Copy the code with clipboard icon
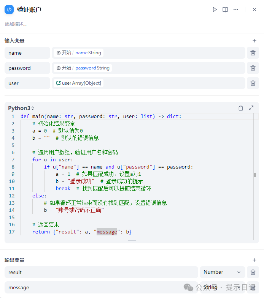Image resolution: width=264 pixels, height=298 pixels. point(241,108)
